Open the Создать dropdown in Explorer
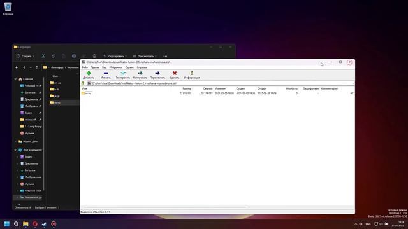The image size is (408, 229). [x=25, y=56]
